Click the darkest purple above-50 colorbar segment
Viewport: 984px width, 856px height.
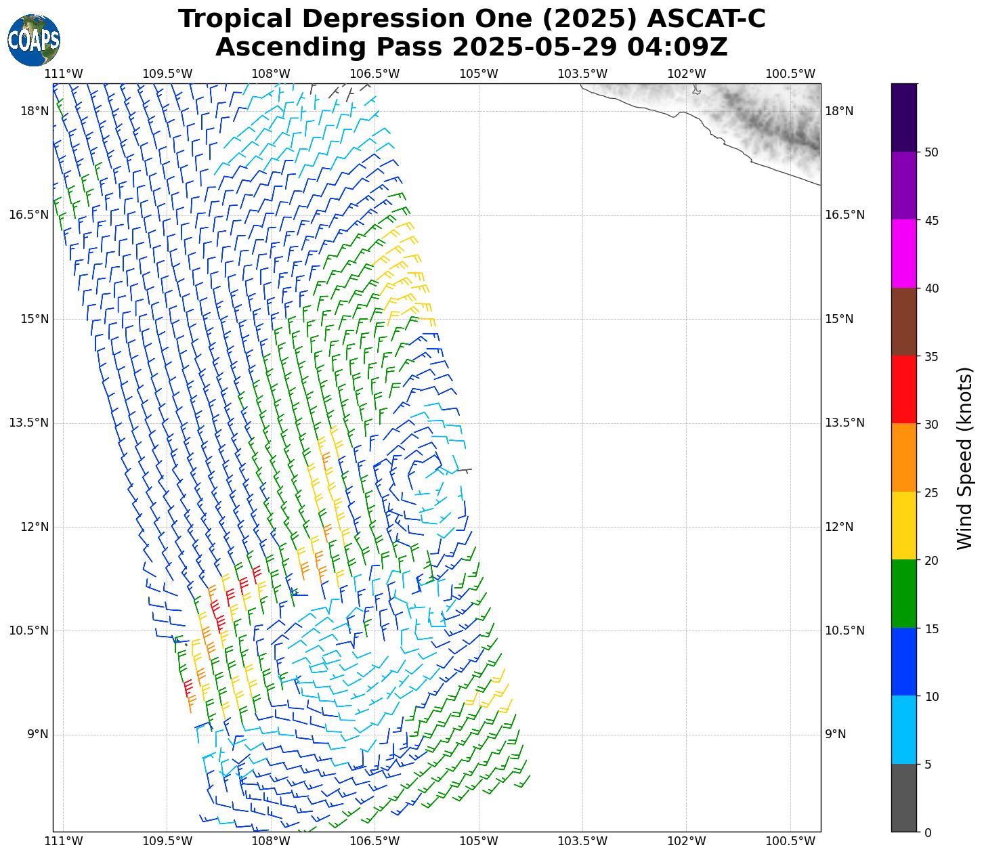[903, 117]
